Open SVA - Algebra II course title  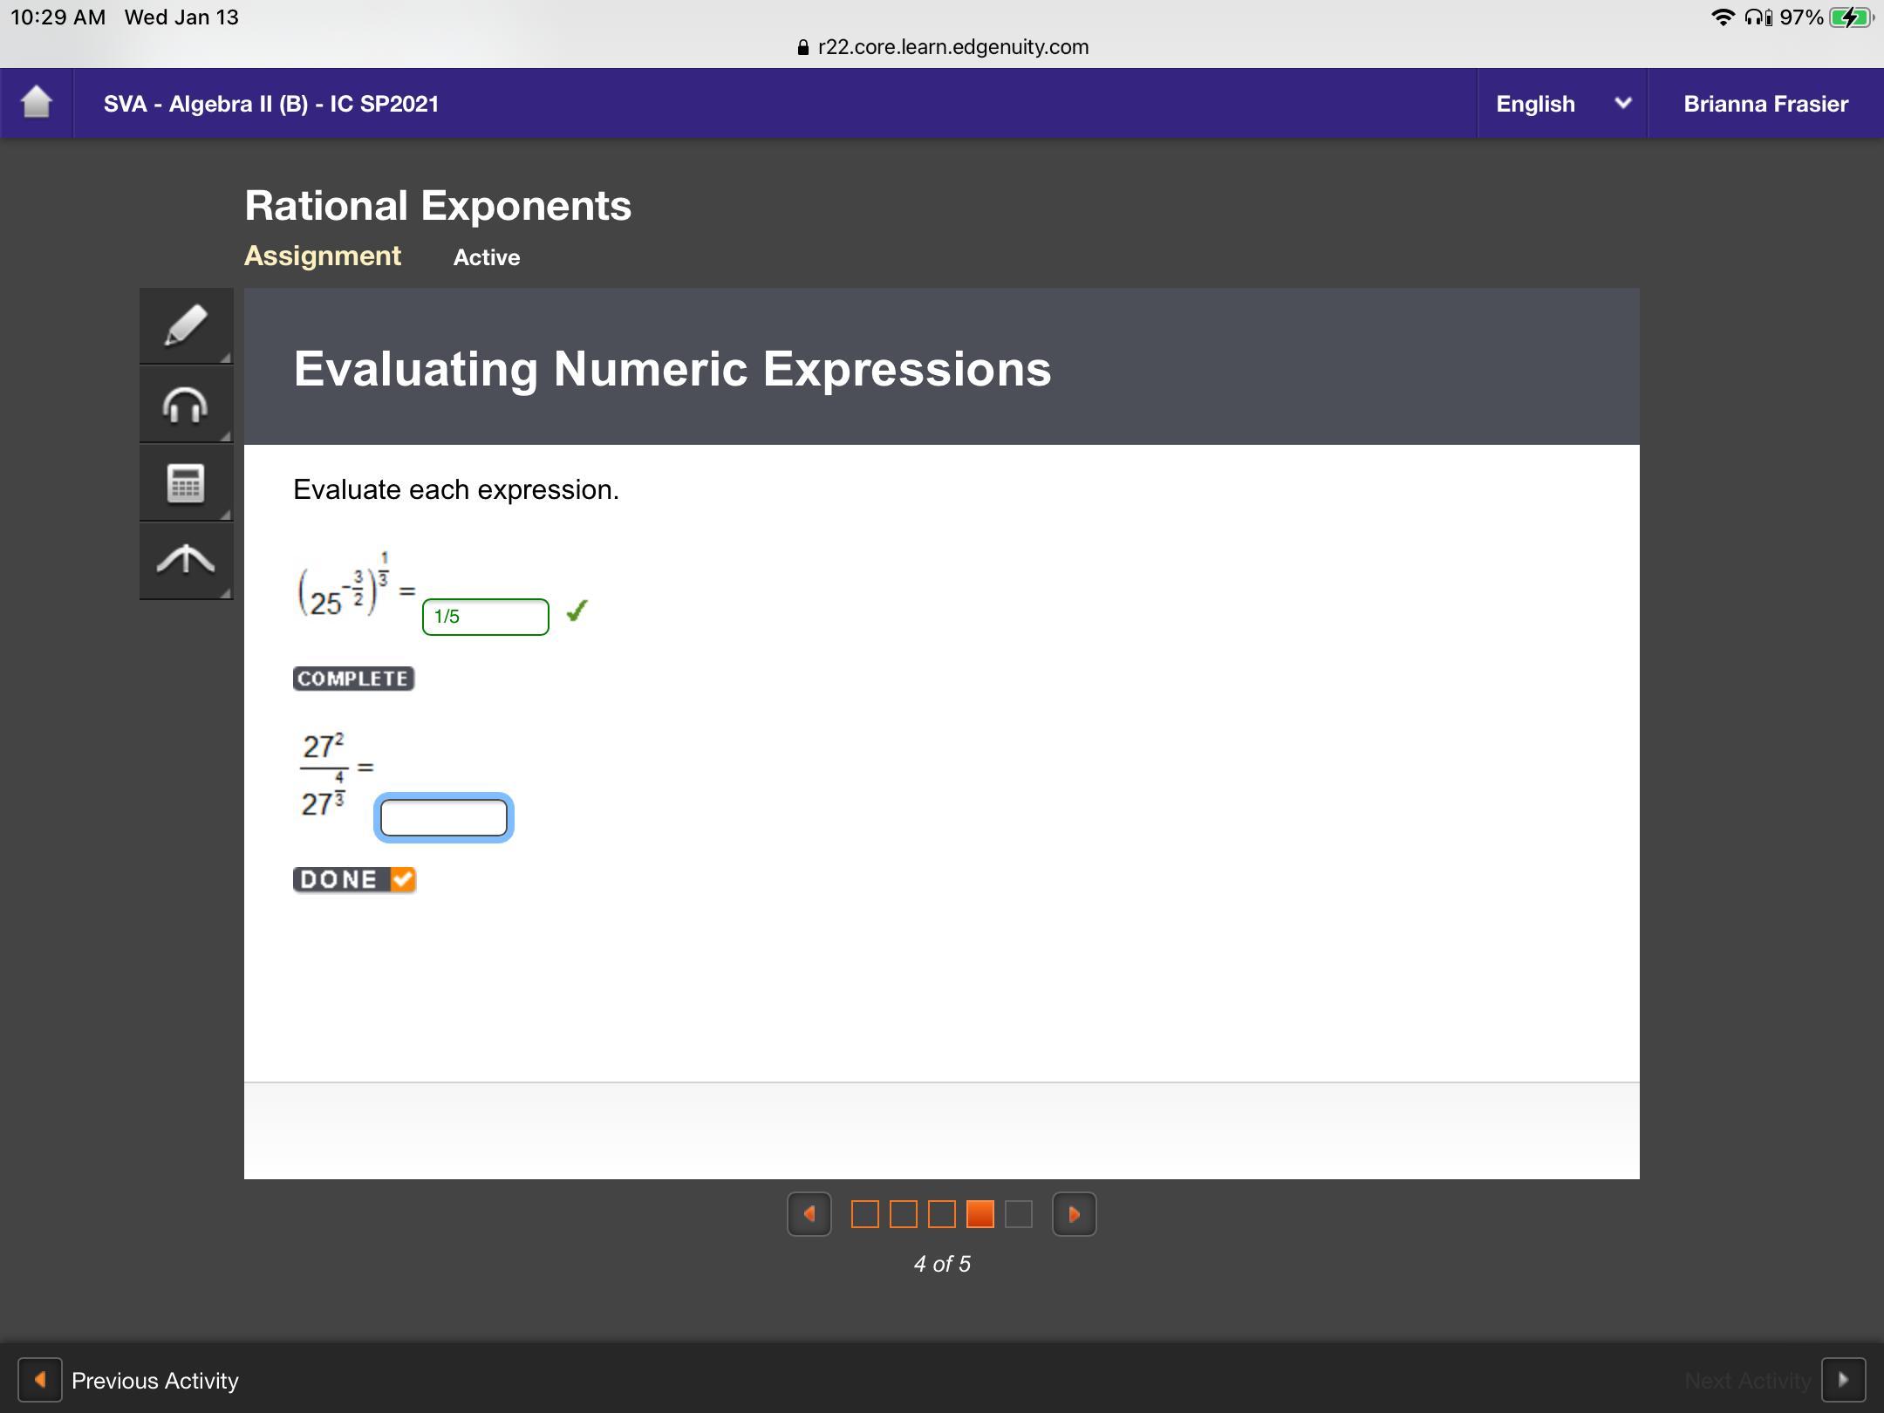click(271, 104)
